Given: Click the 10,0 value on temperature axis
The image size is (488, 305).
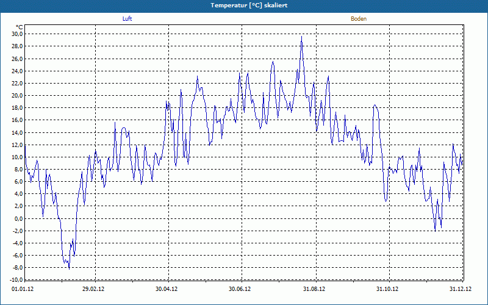Looking at the screenshot, I should (18, 157).
